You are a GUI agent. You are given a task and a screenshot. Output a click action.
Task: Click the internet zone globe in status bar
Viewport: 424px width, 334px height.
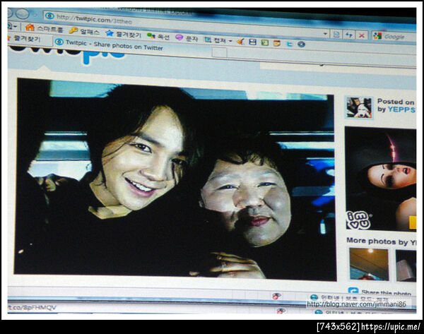(314, 297)
